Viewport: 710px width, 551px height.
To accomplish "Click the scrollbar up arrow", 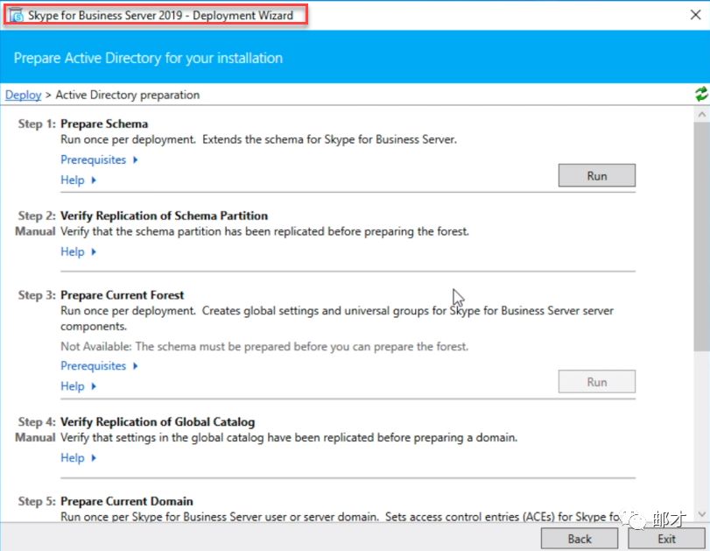I will 701,115.
